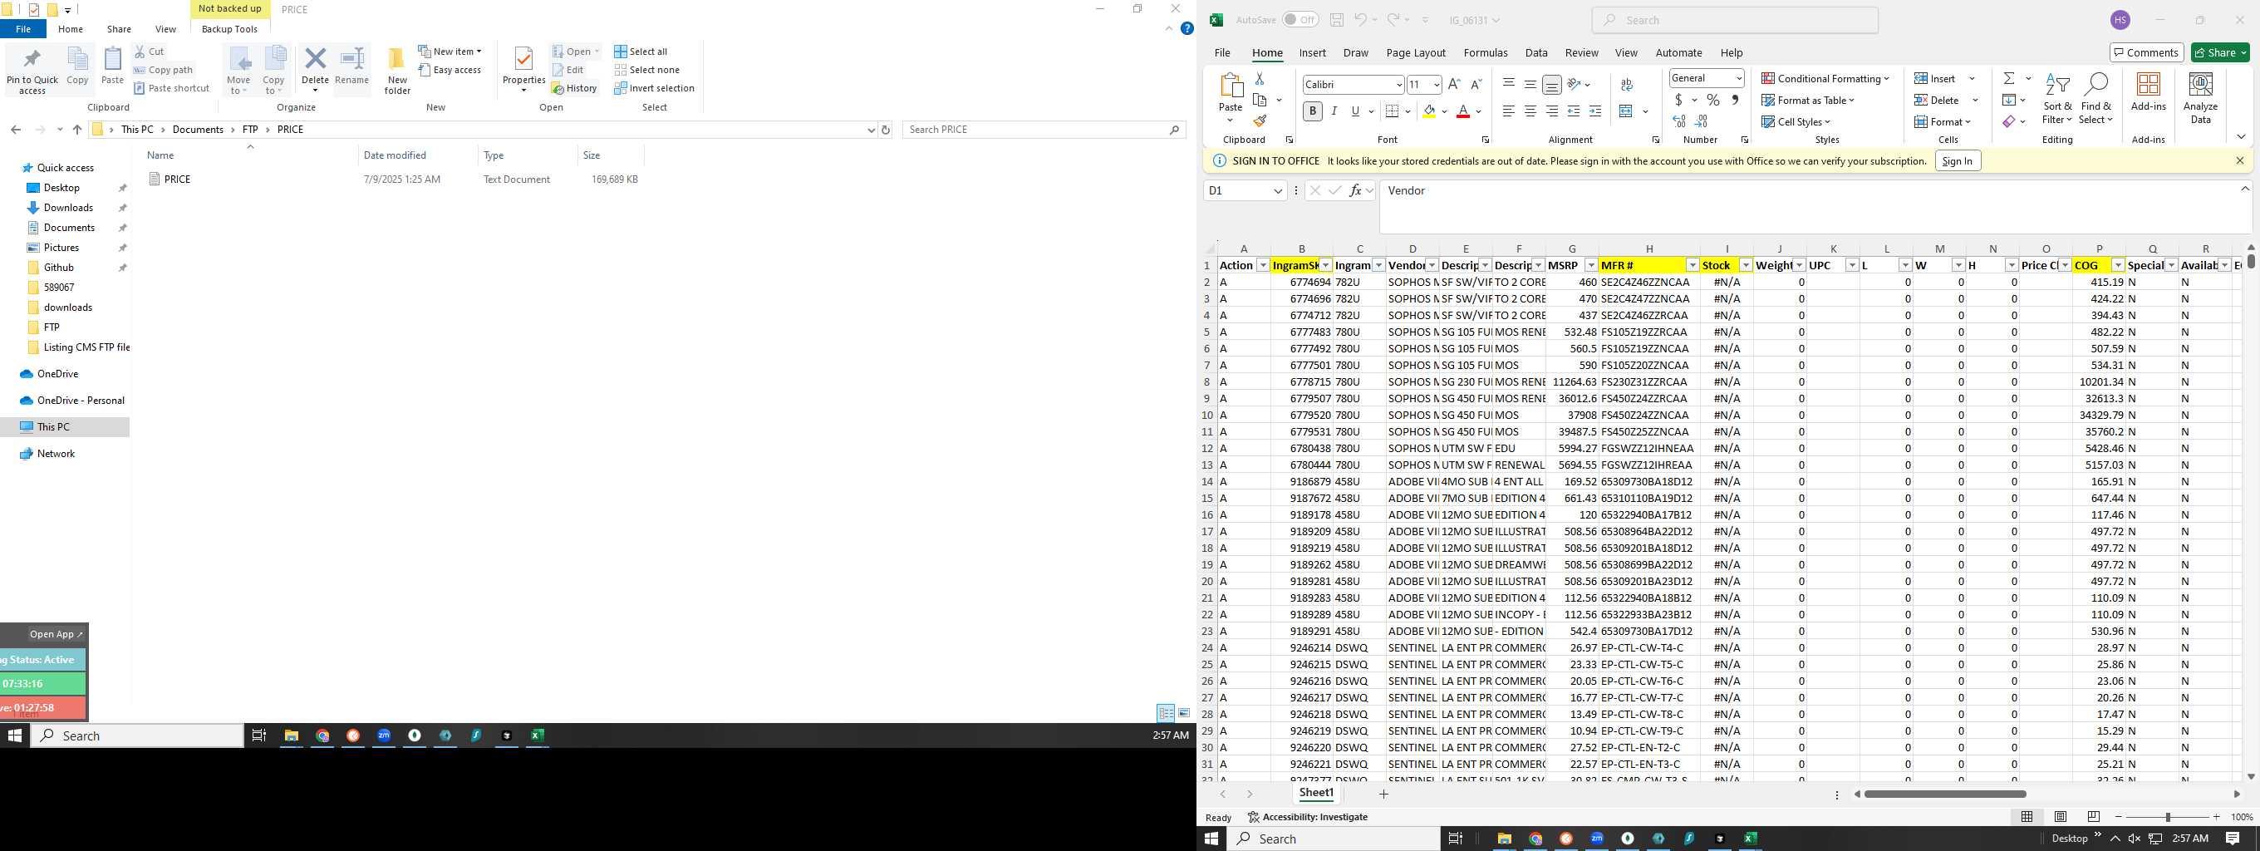Click New folder in File Explorer
Screen dimensions: 2260x851
tap(397, 71)
